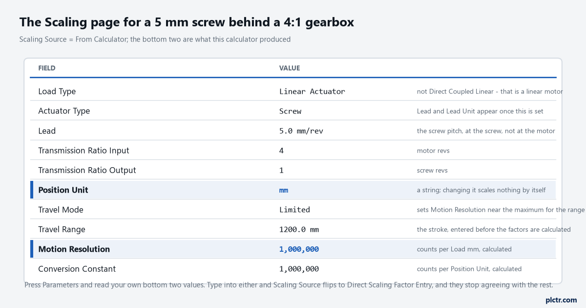Click the note 'counts per Load mm, calculated'

[x=464, y=249]
